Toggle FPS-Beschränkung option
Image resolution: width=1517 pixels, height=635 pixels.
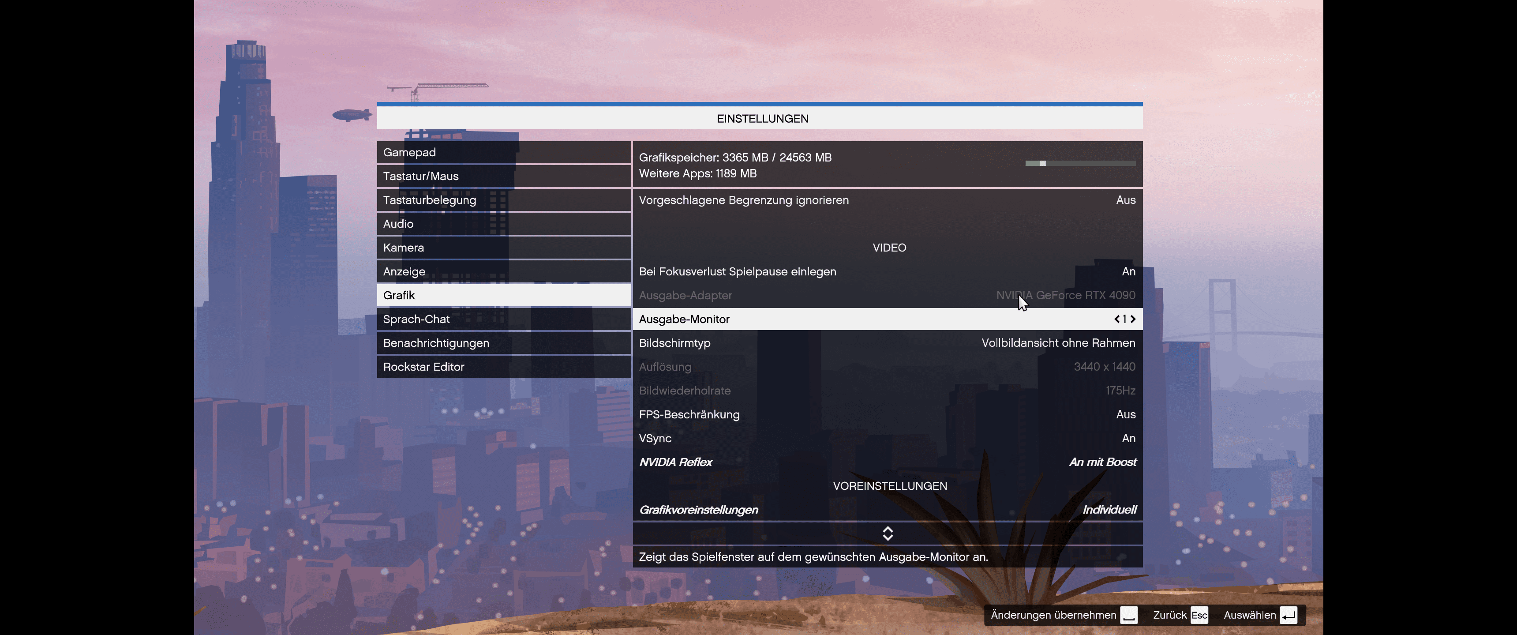point(888,415)
